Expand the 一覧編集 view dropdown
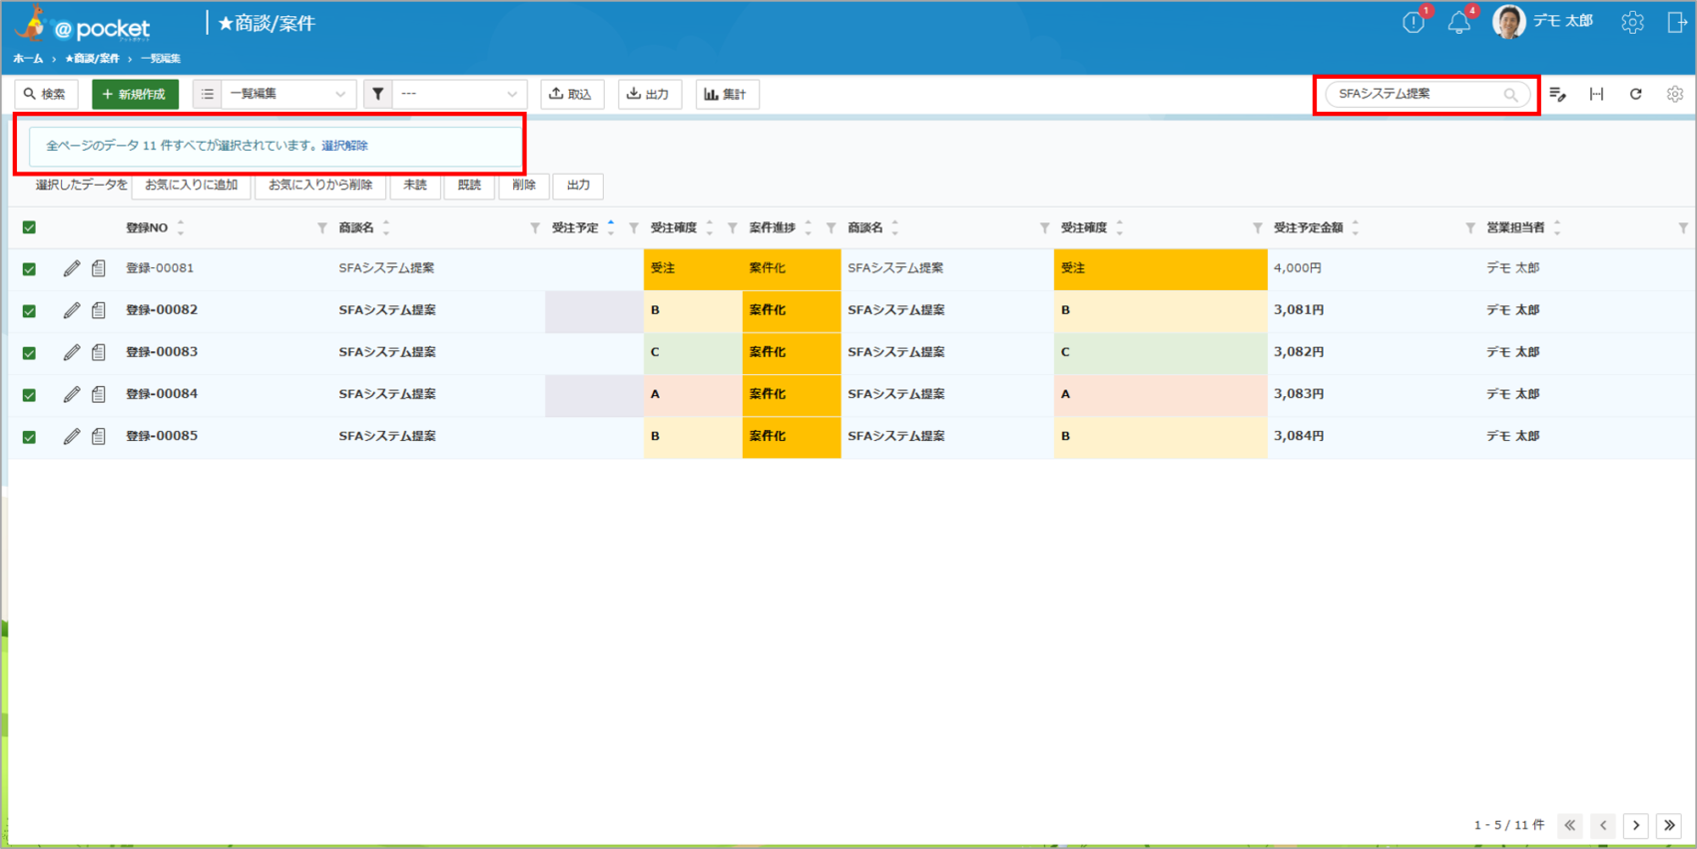Image resolution: width=1697 pixels, height=849 pixels. (x=286, y=94)
